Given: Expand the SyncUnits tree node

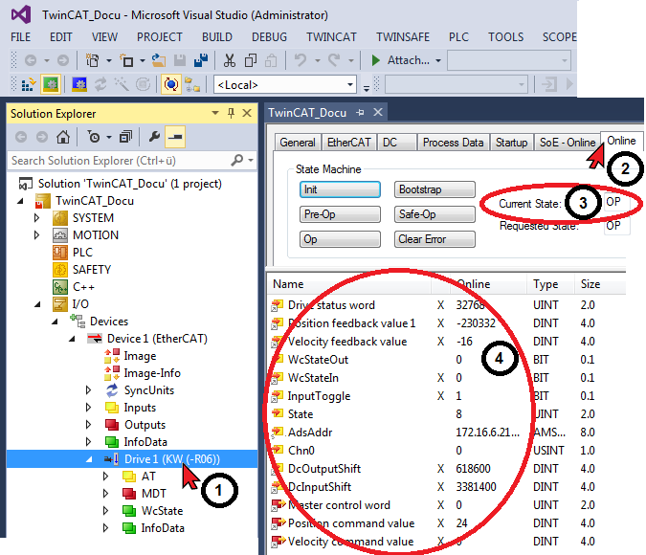Looking at the screenshot, I should [88, 390].
